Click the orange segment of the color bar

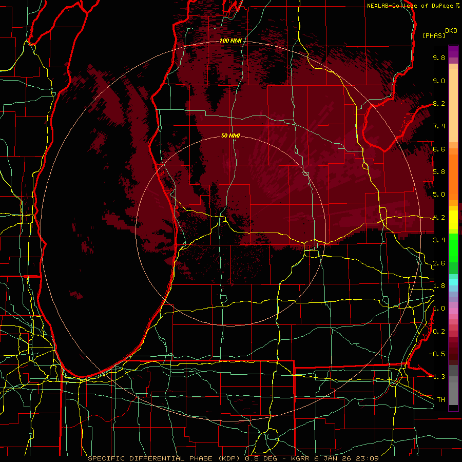click(453, 177)
